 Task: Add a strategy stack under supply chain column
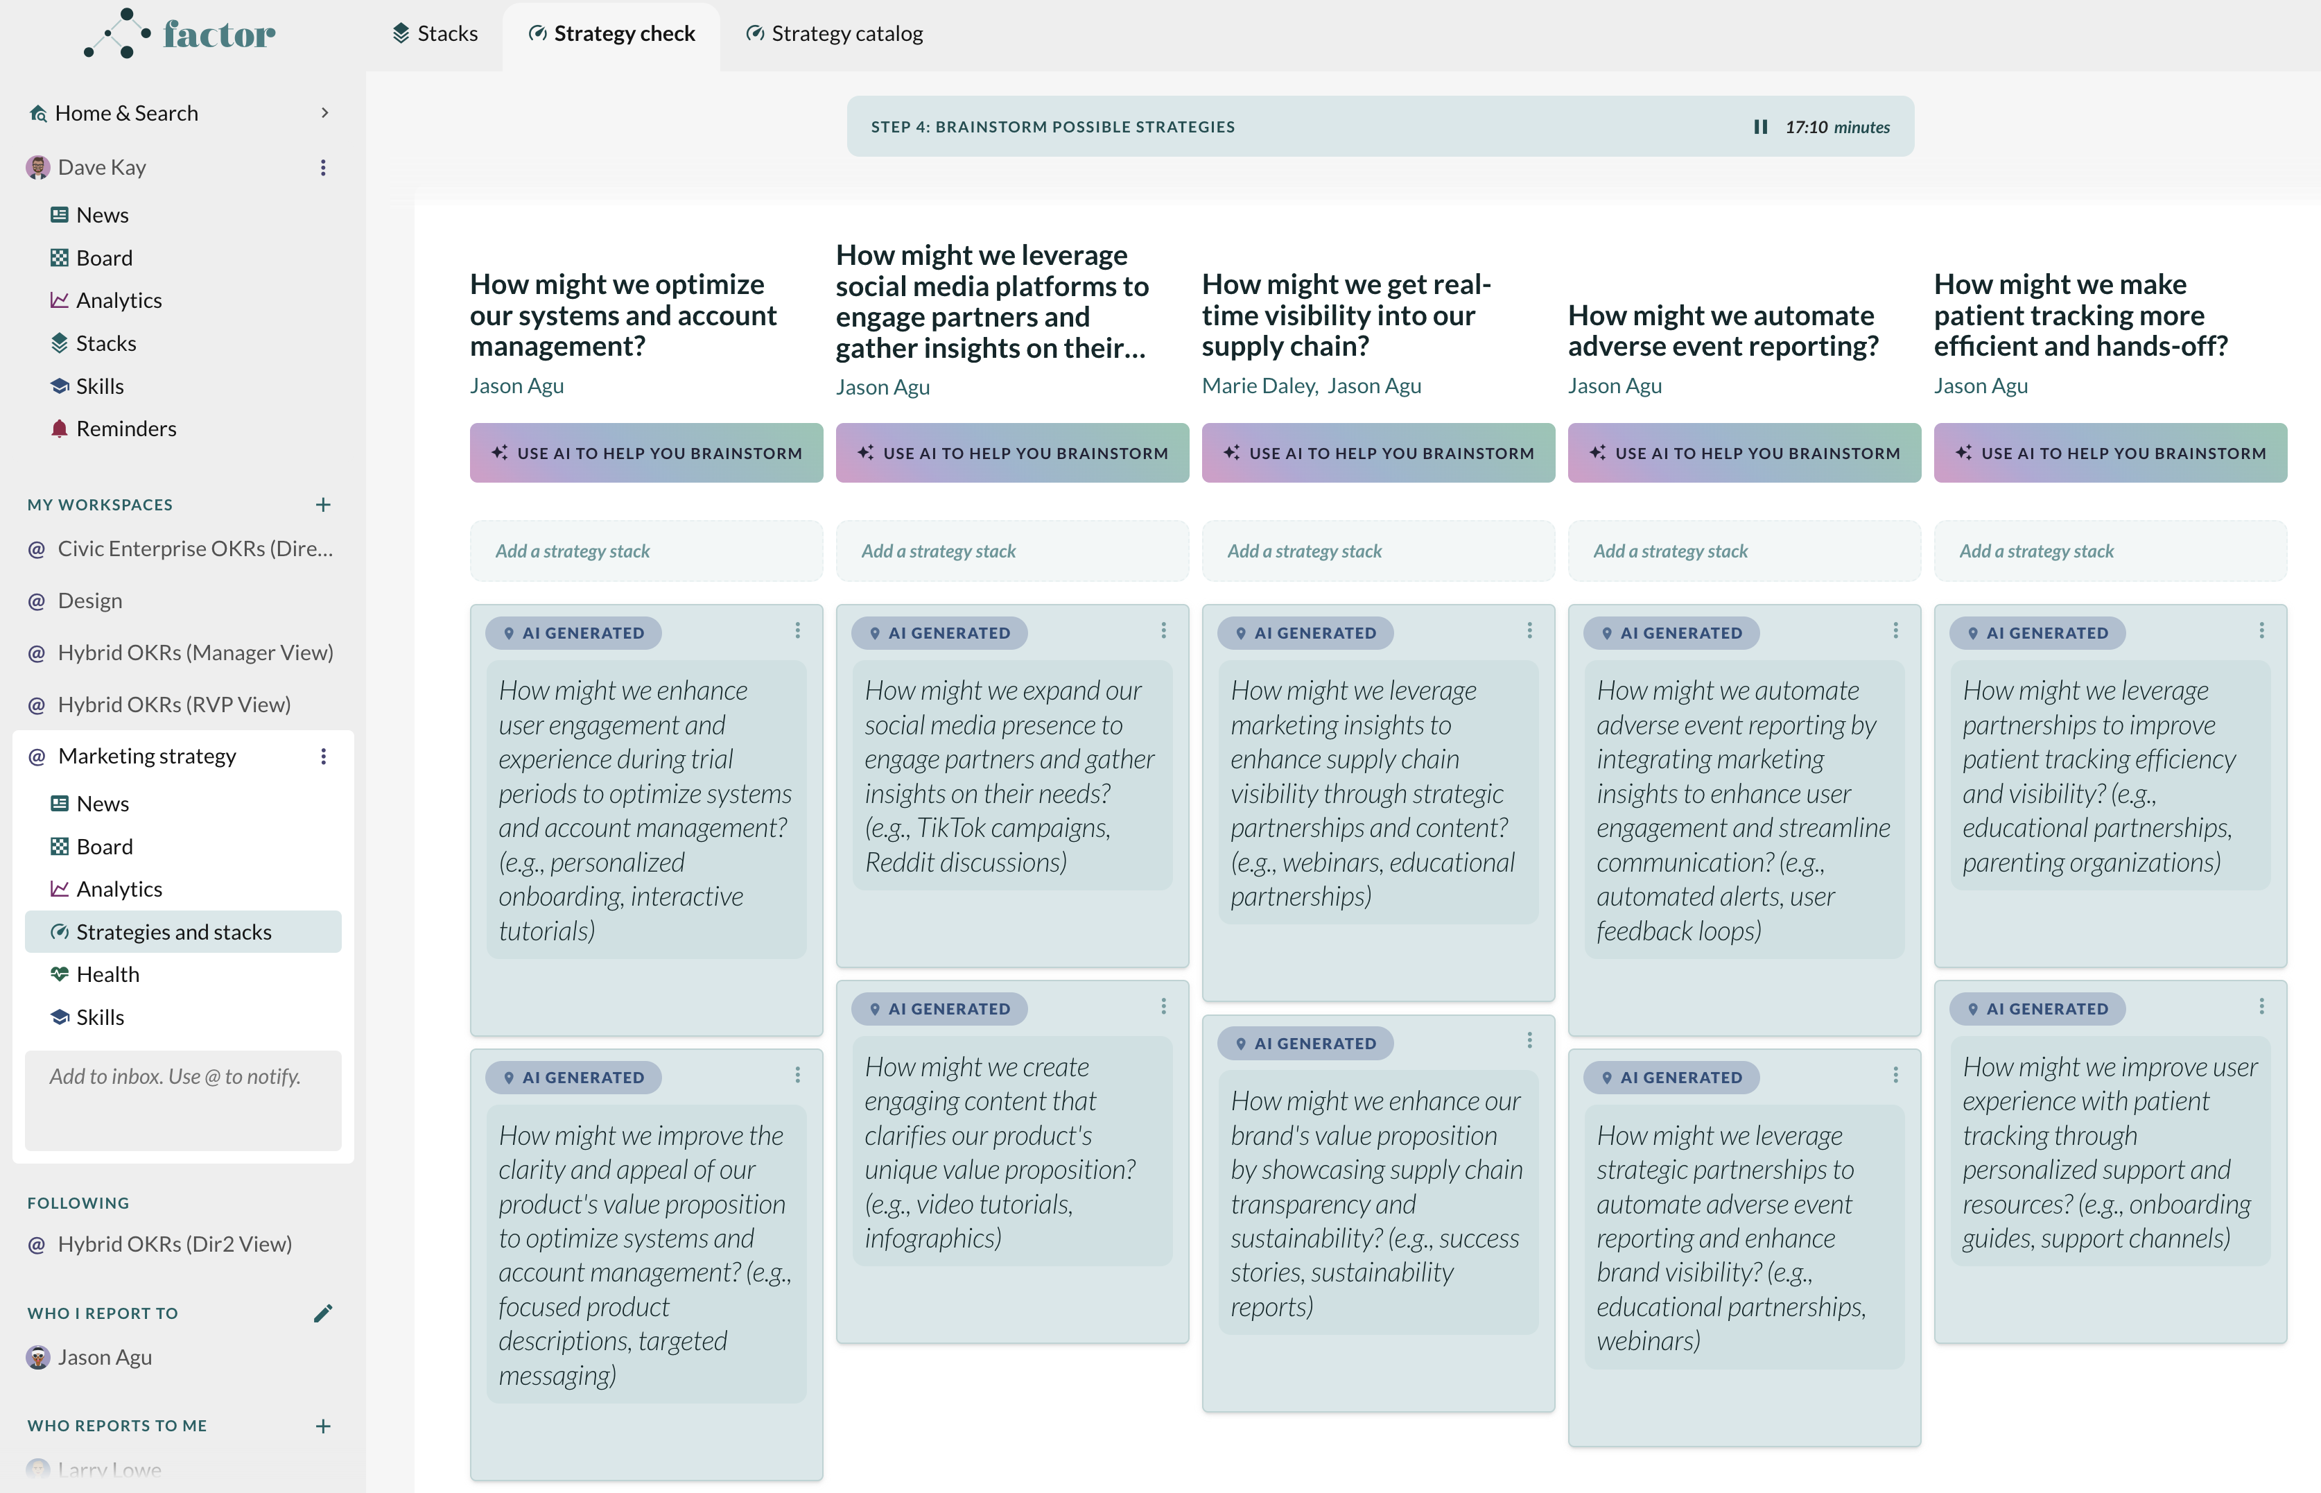tap(1378, 551)
